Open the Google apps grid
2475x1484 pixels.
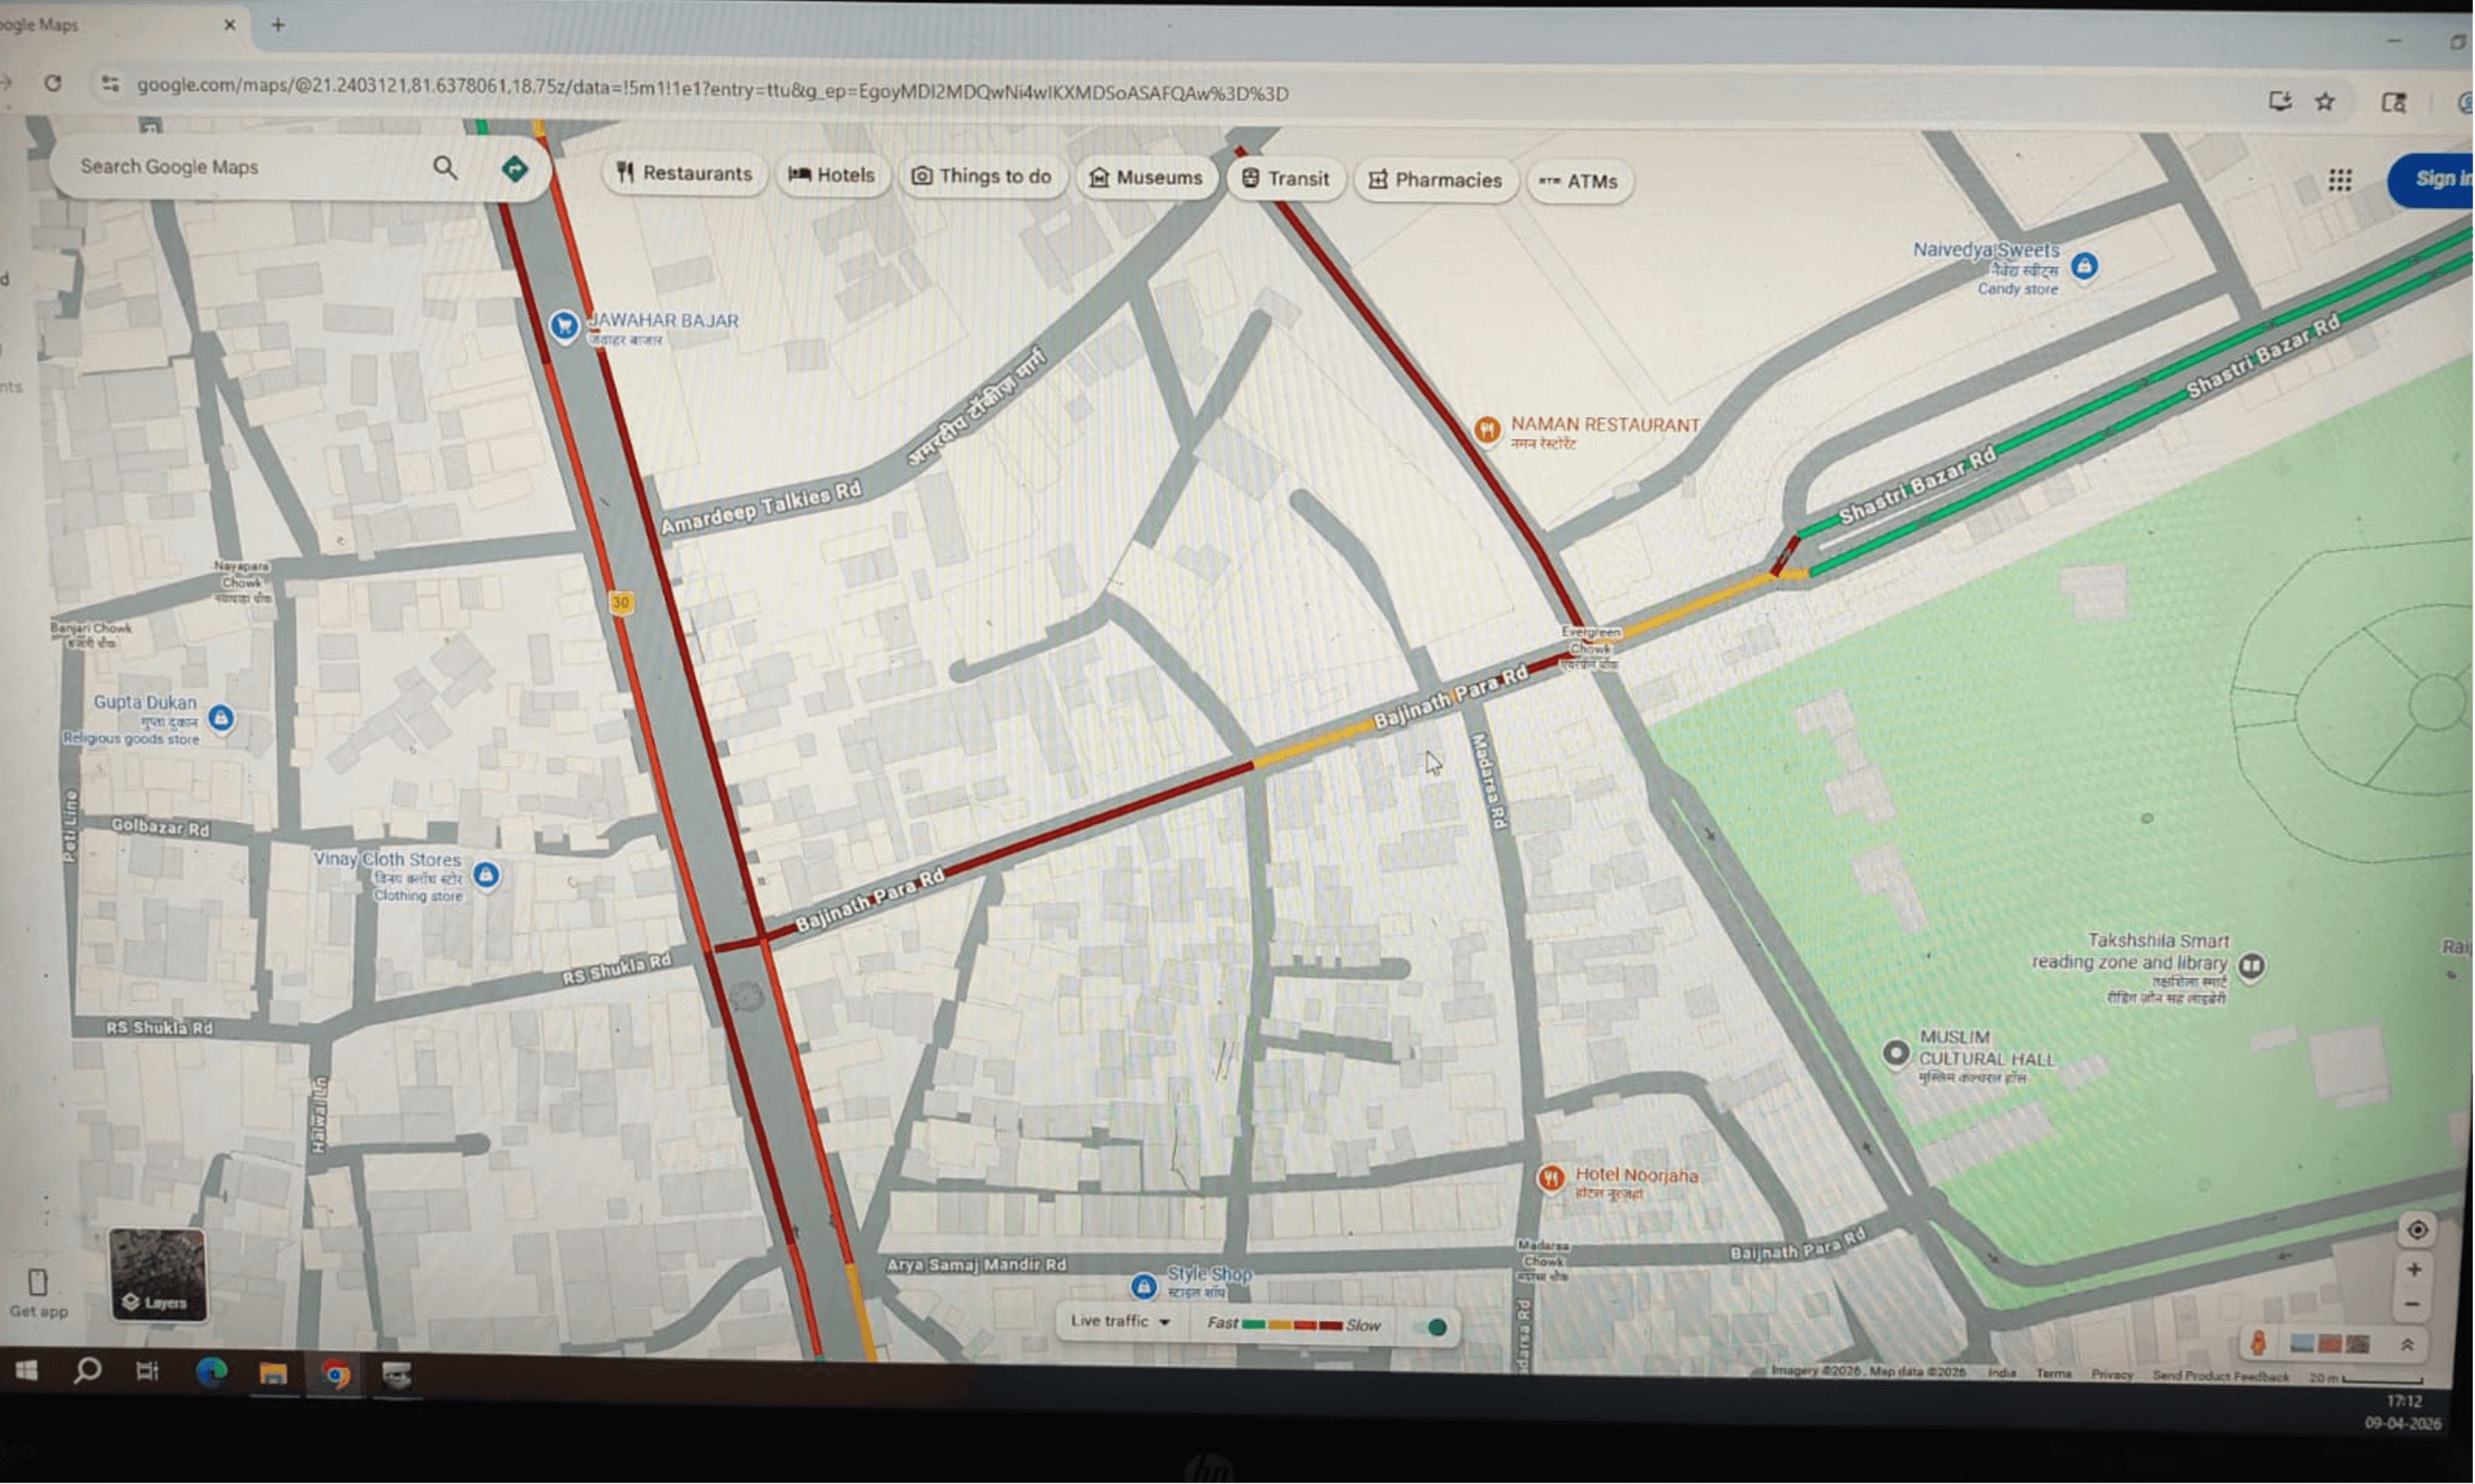click(2340, 180)
